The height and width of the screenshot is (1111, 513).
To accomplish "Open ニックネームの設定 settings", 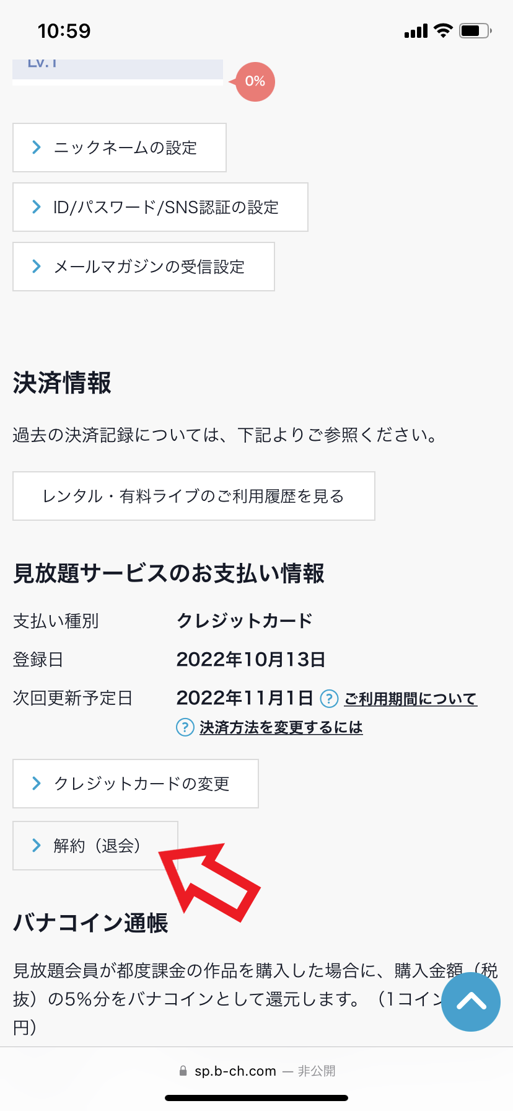I will (119, 148).
